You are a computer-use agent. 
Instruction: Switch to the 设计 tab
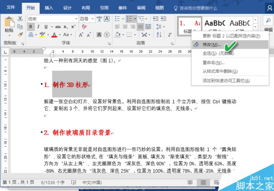click(67, 8)
